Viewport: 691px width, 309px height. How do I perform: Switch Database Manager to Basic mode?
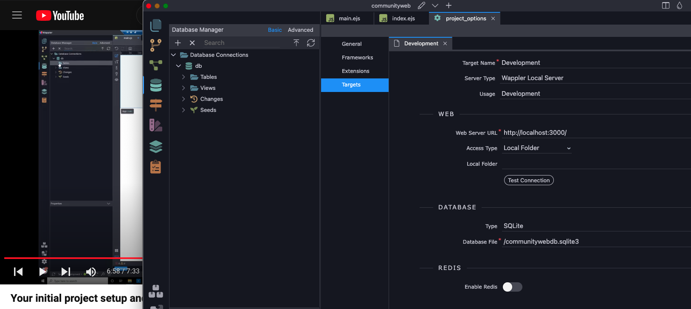(x=275, y=30)
